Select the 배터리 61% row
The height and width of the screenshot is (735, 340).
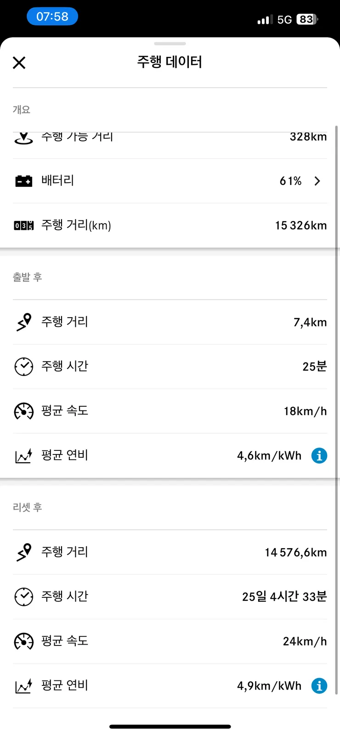170,181
